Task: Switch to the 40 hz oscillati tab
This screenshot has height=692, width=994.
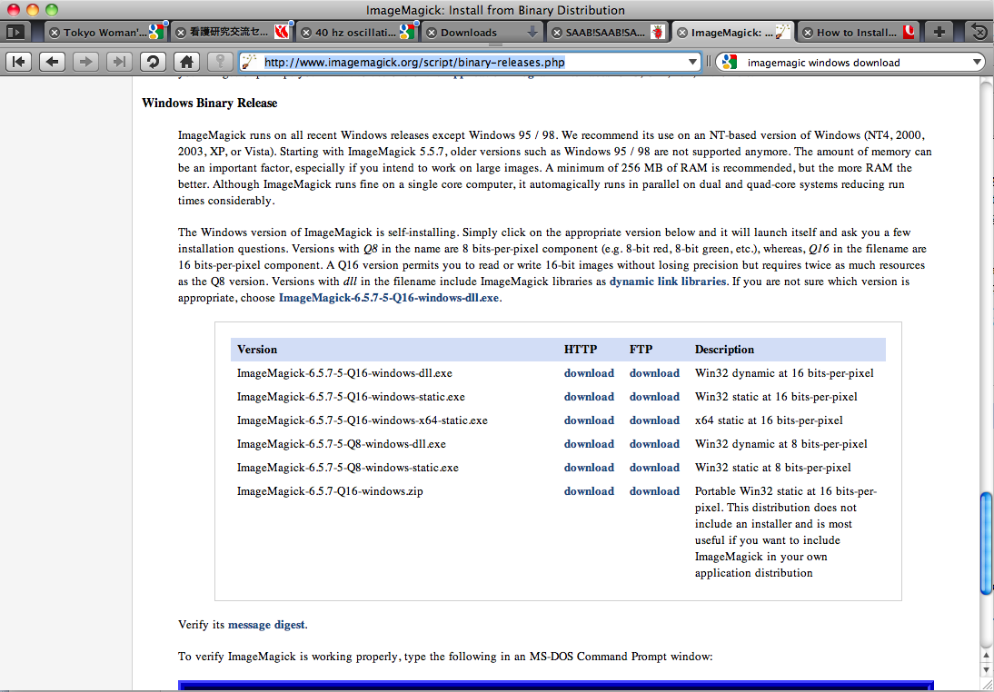Action: pyautogui.click(x=357, y=33)
